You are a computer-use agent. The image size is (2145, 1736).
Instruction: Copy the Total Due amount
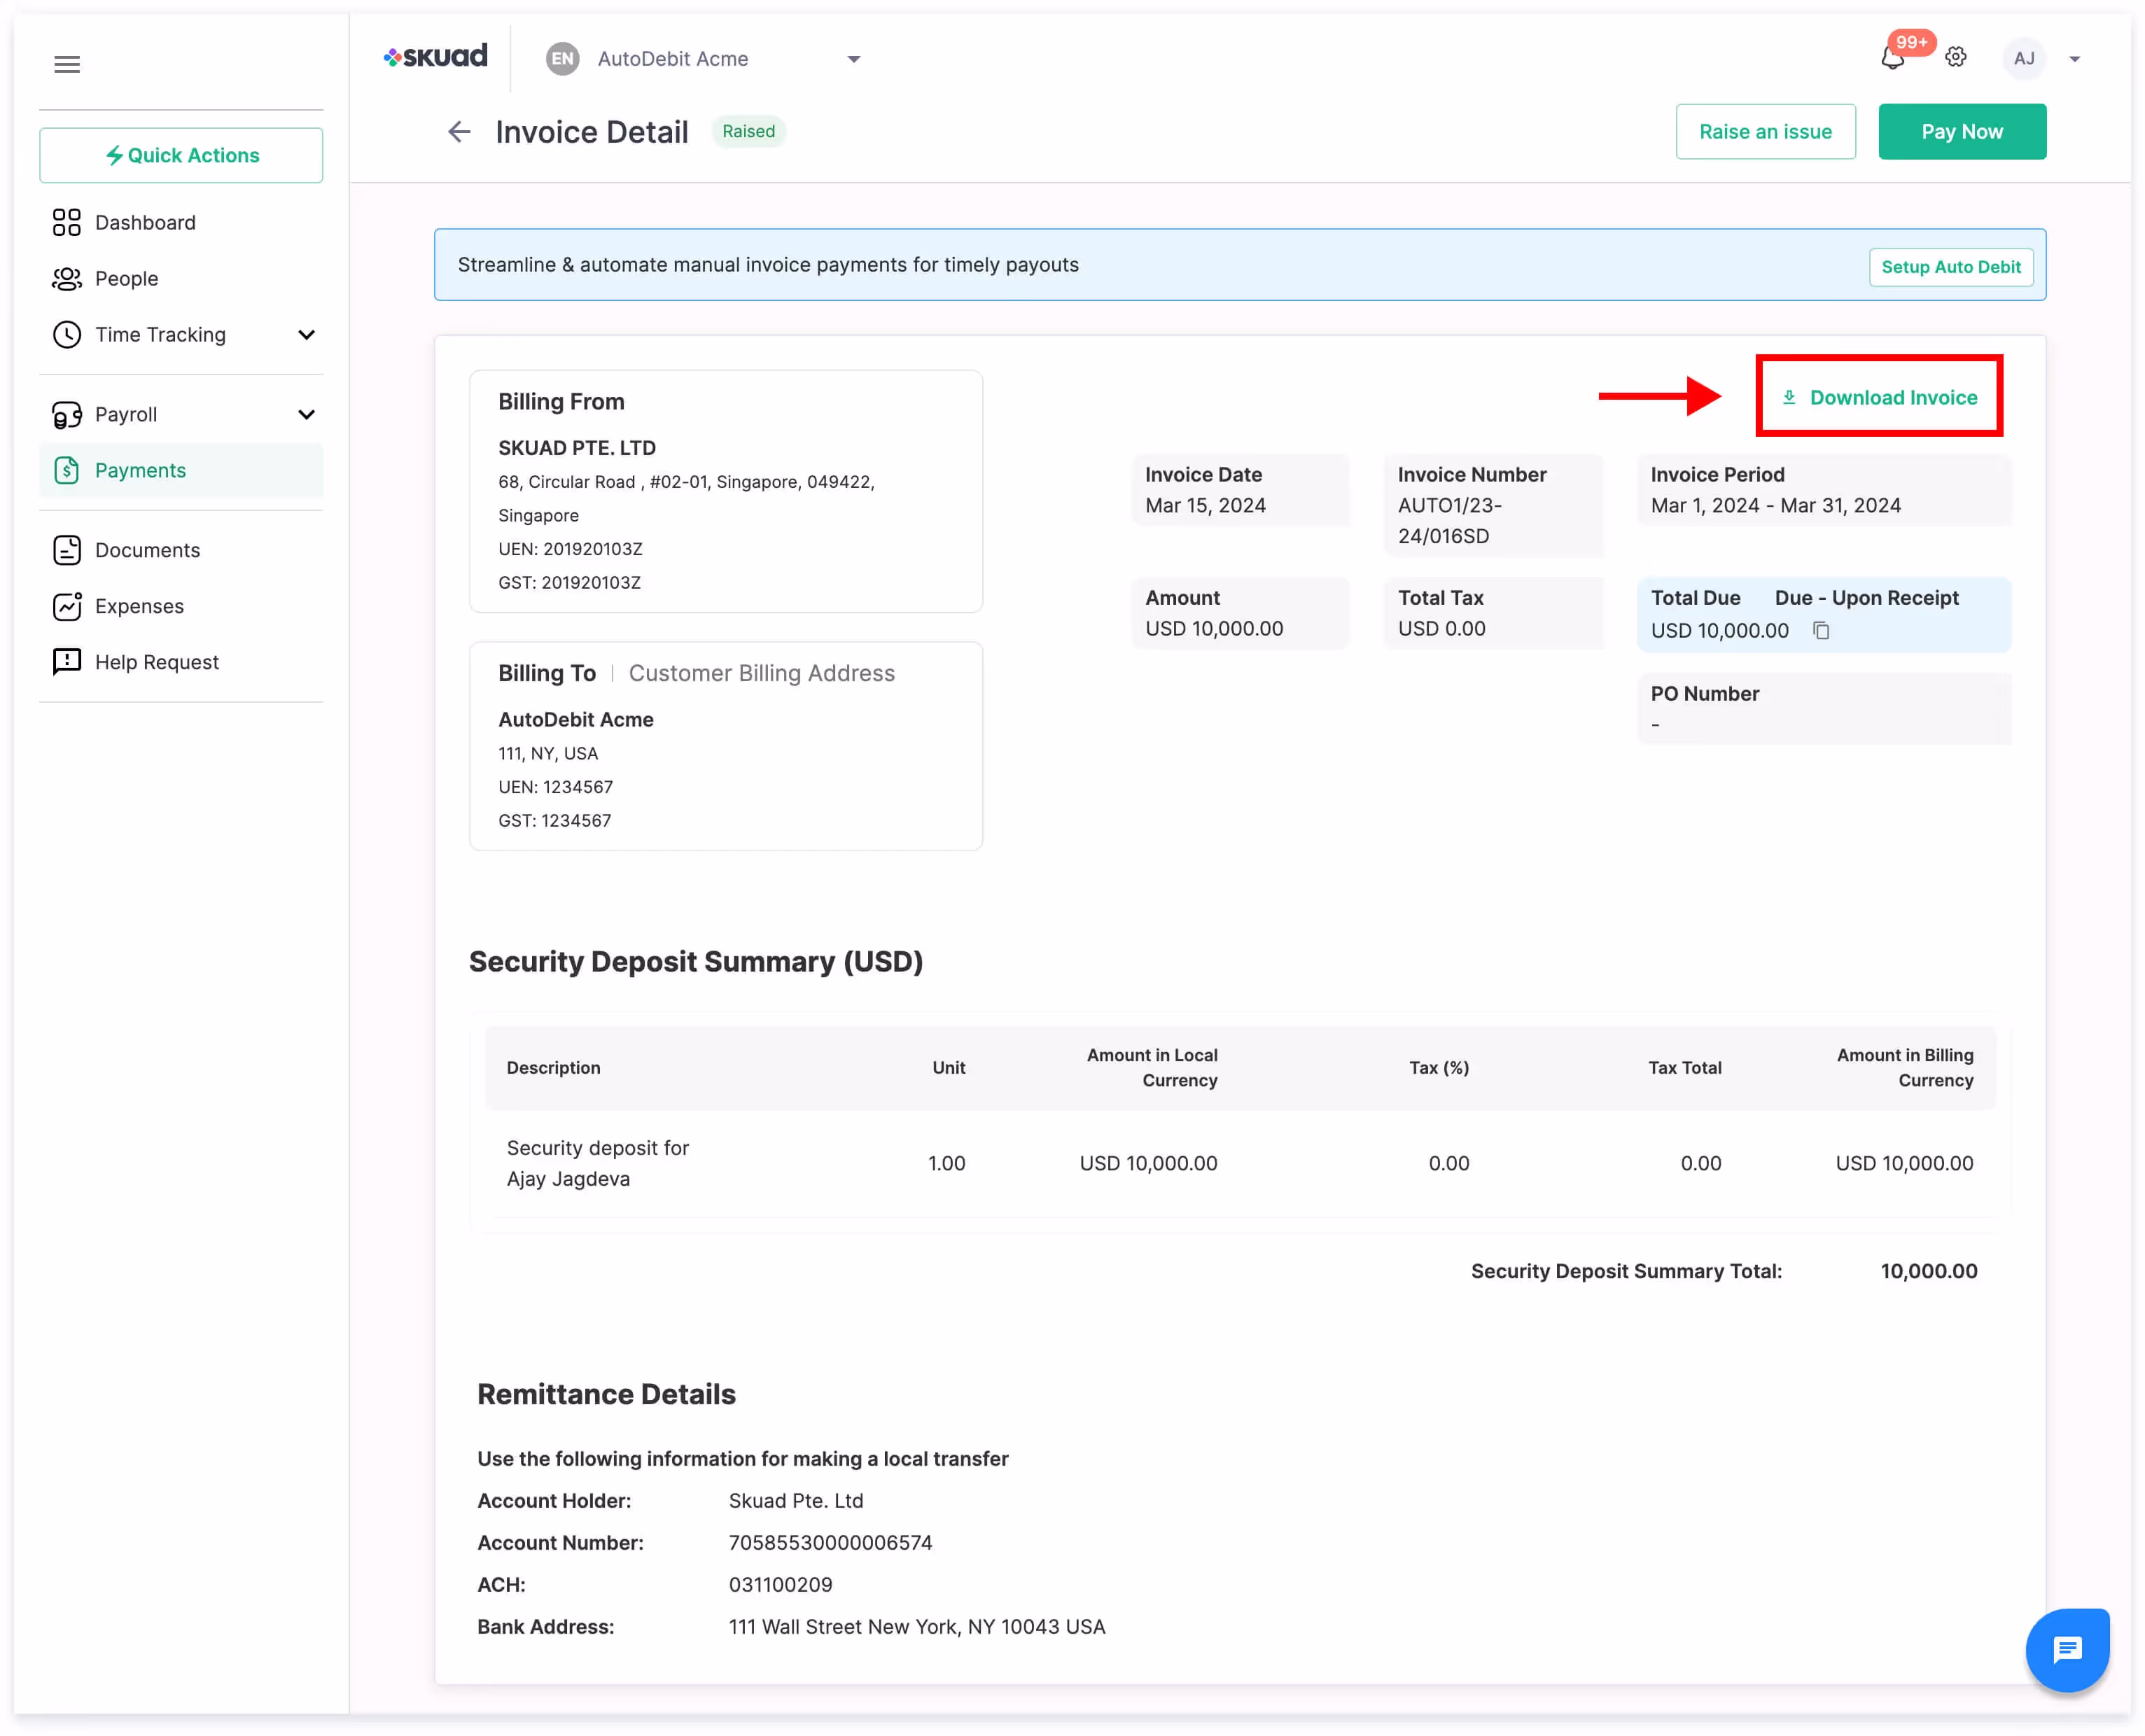pos(1821,631)
